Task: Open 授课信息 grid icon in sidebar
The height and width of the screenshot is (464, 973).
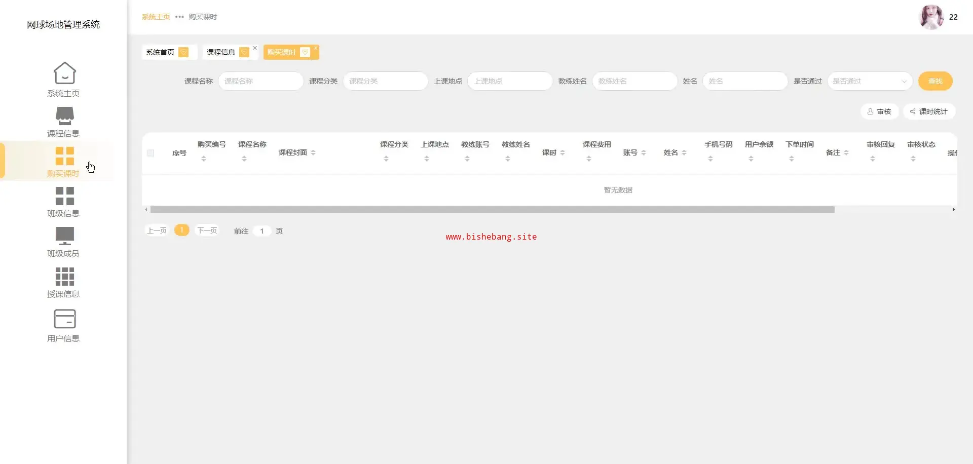Action: coord(64,277)
